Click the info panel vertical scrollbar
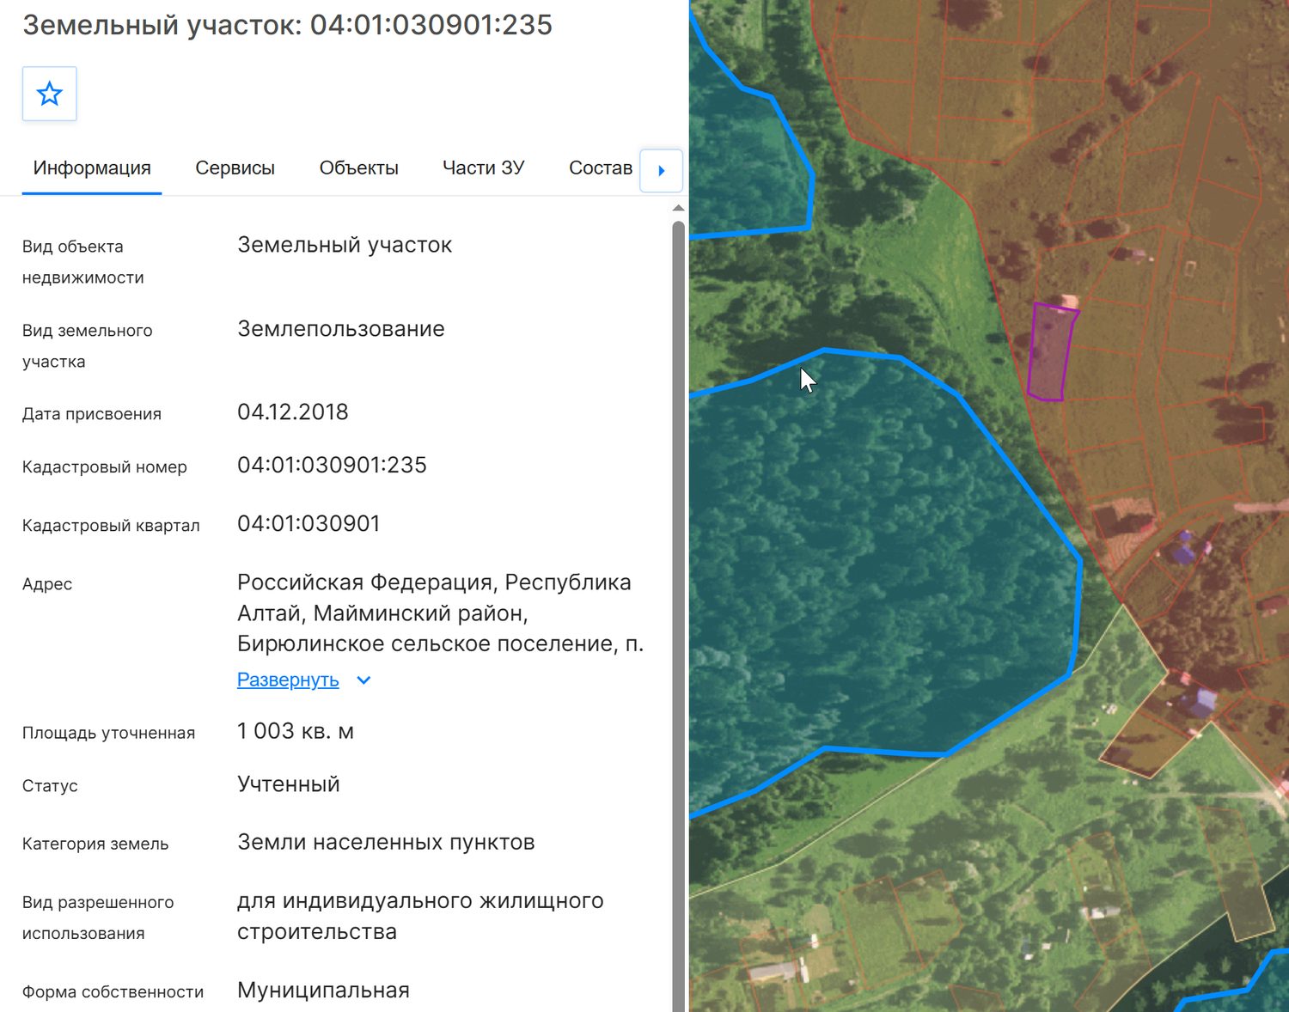The height and width of the screenshot is (1012, 1289). pos(678,615)
